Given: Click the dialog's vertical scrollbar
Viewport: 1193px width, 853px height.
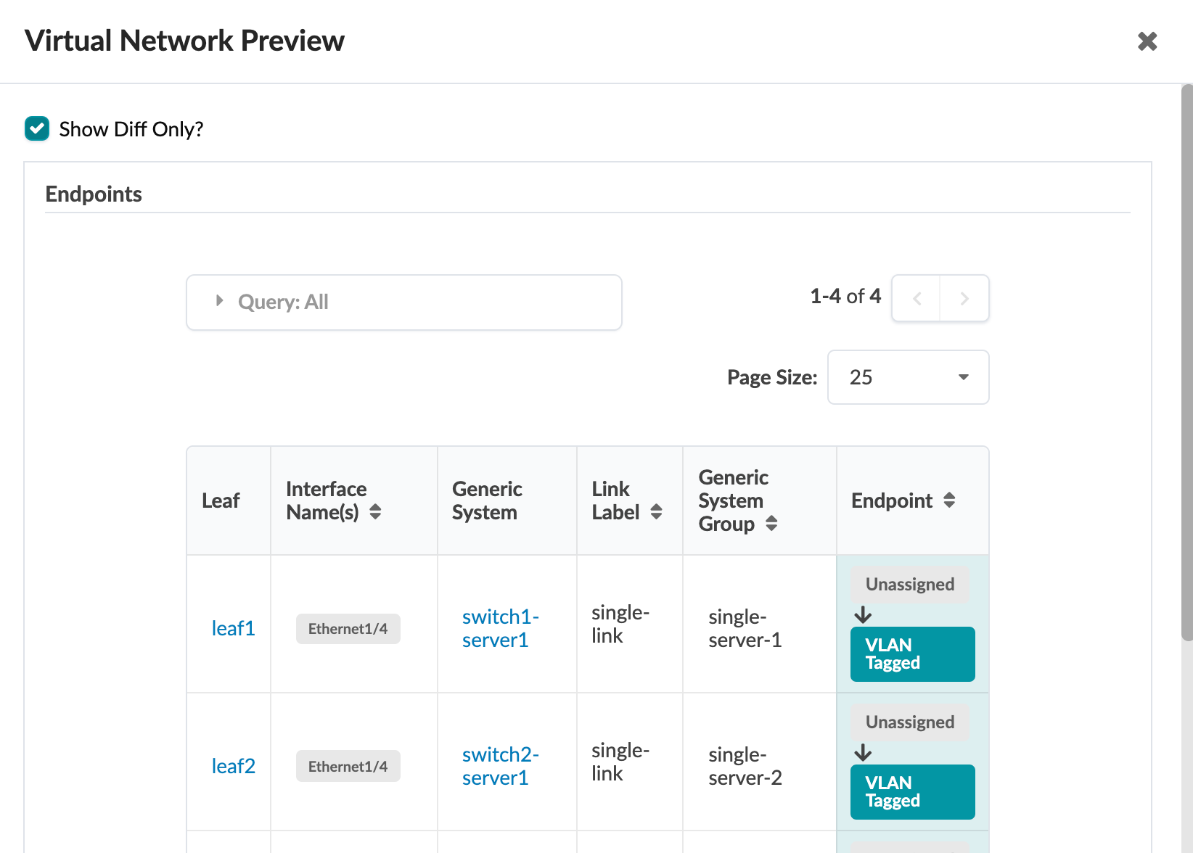Looking at the screenshot, I should (x=1186, y=363).
